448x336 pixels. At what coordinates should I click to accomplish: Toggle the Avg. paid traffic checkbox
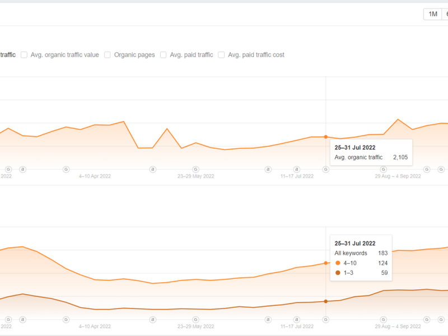pyautogui.click(x=164, y=55)
